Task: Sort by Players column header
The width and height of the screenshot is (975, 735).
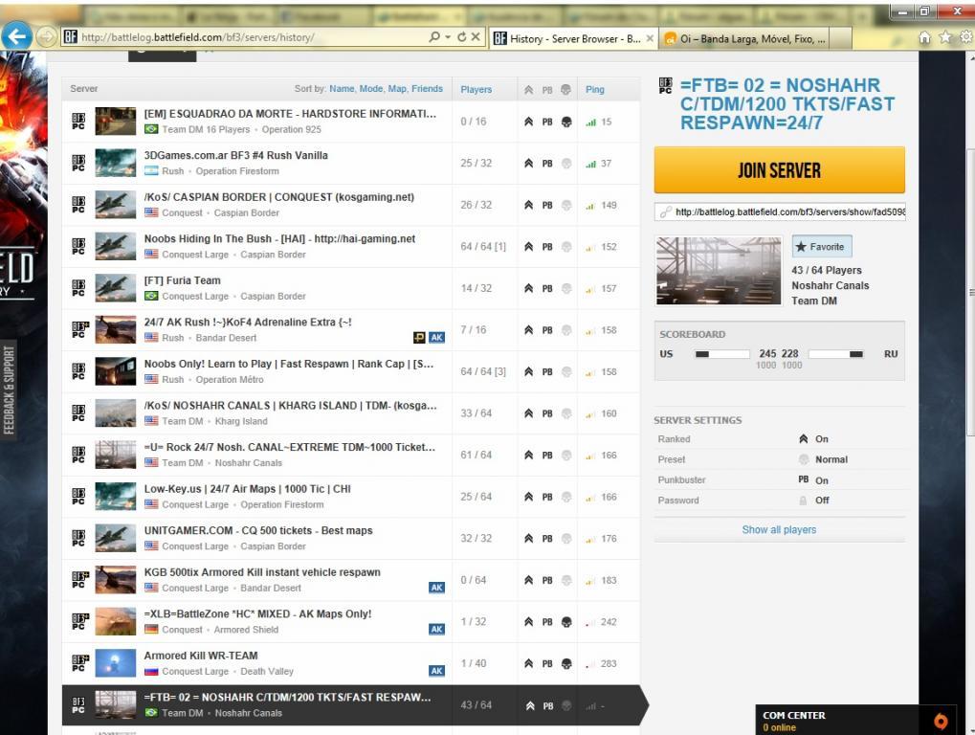Action: tap(476, 90)
